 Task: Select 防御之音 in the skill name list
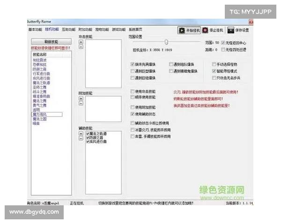[40, 69]
